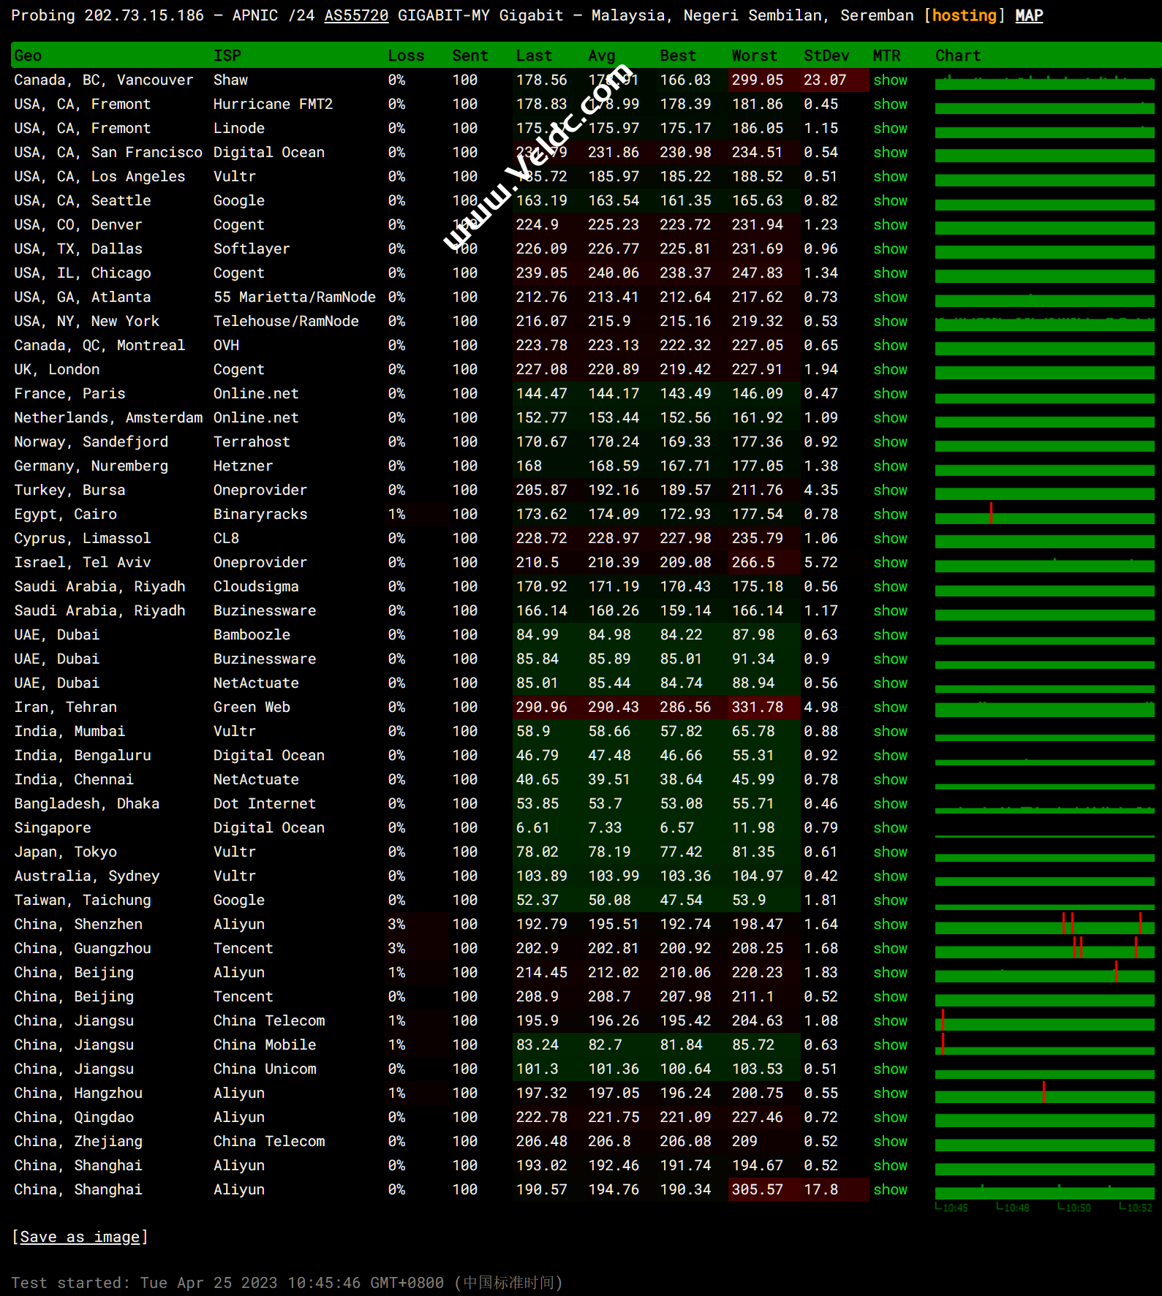Click the Save as image link

(80, 1237)
